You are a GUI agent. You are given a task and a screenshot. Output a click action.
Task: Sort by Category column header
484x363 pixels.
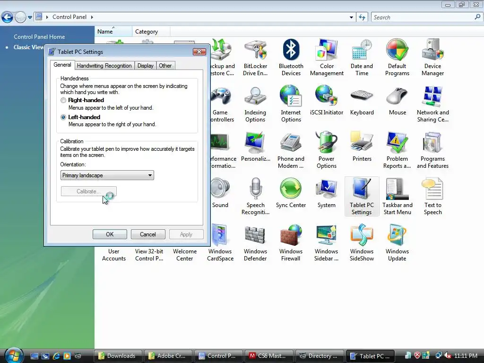click(151, 32)
